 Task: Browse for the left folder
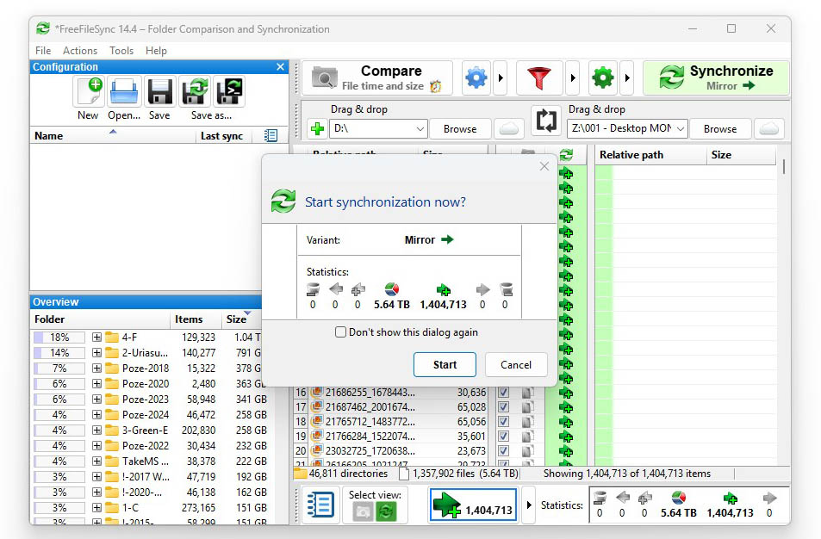(x=460, y=129)
